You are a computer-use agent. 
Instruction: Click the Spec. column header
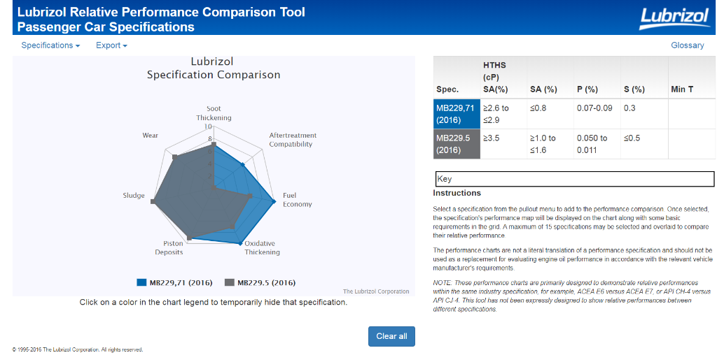coord(457,77)
